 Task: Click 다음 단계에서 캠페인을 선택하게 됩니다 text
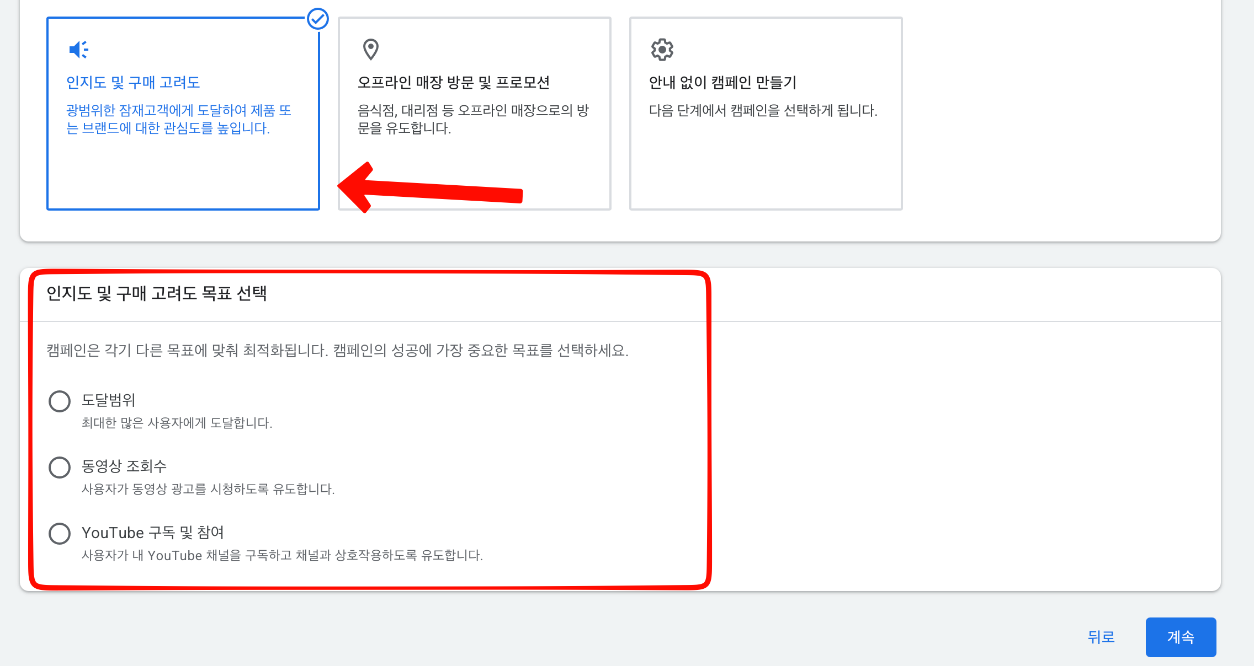point(763,111)
